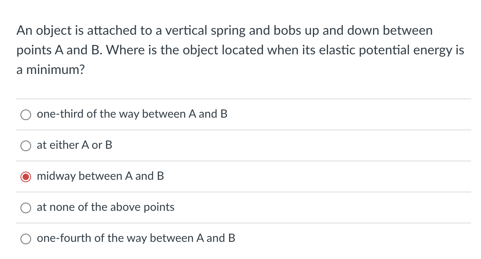Click the second radio button from top

[25, 146]
